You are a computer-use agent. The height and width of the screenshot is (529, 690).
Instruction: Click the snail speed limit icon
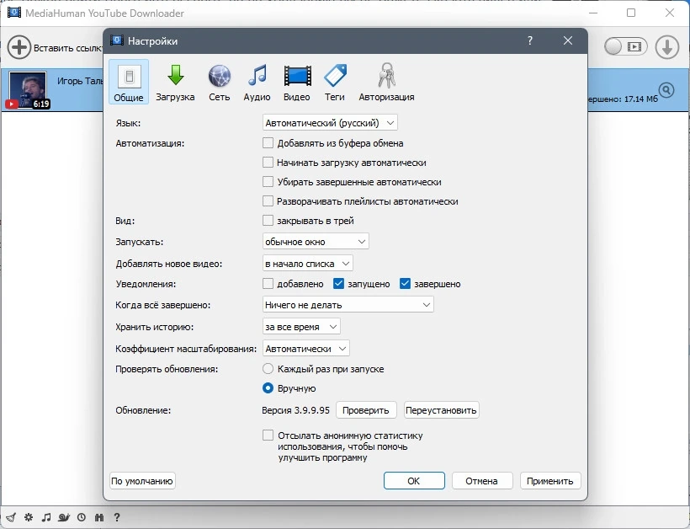(x=64, y=517)
